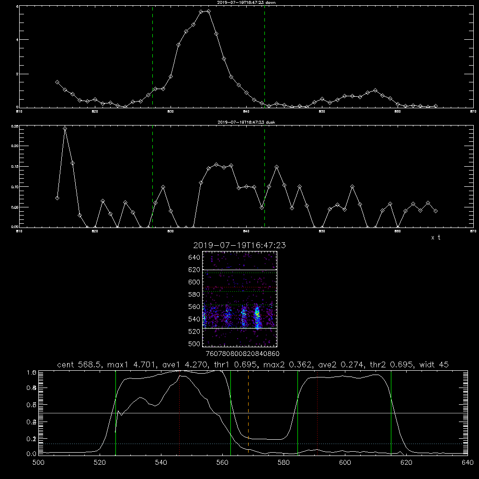Click the last solid green line near 615

tap(391, 412)
